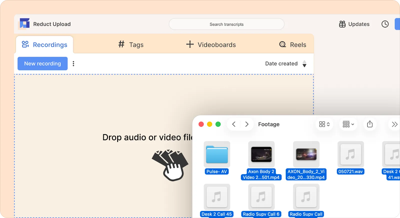Click the Footage window title
This screenshot has height=218, width=400.
pos(269,124)
